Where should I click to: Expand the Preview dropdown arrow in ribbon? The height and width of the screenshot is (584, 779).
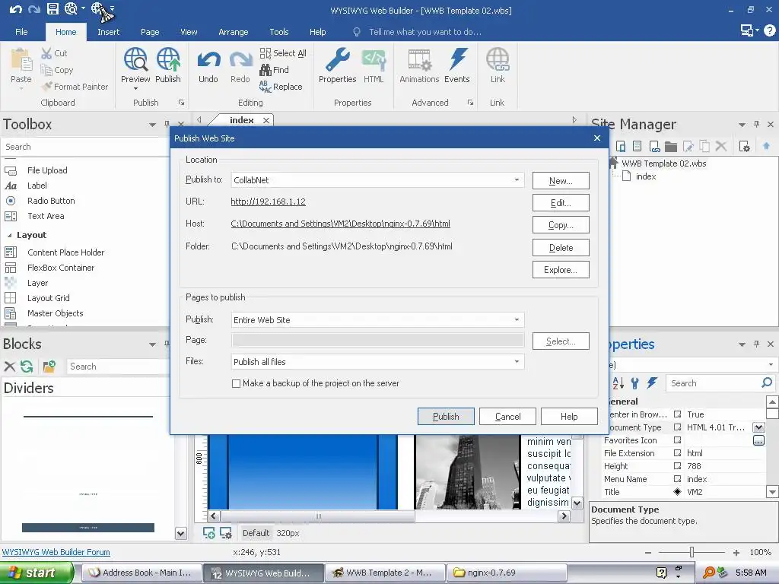(135, 89)
